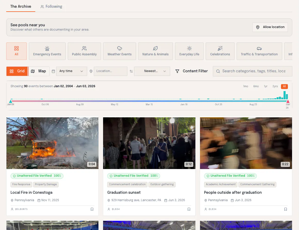The image size is (299, 230).
Task: Click the Unaltered File Verified badge on fire card
Action: coord(37,176)
